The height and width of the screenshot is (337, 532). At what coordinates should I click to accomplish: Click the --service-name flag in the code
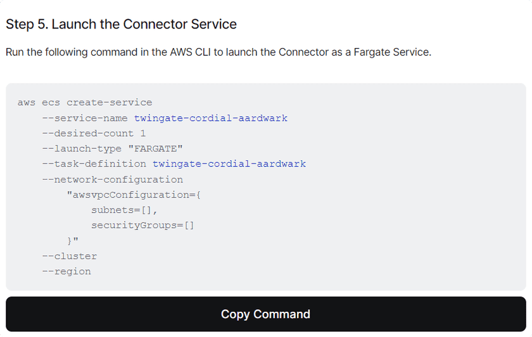tap(85, 118)
